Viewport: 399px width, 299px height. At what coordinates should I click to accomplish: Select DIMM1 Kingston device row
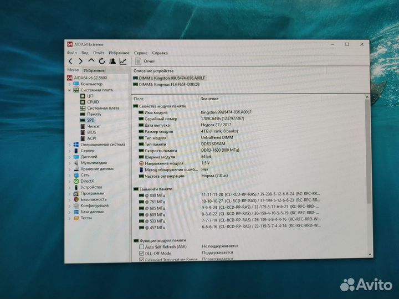coord(169,78)
